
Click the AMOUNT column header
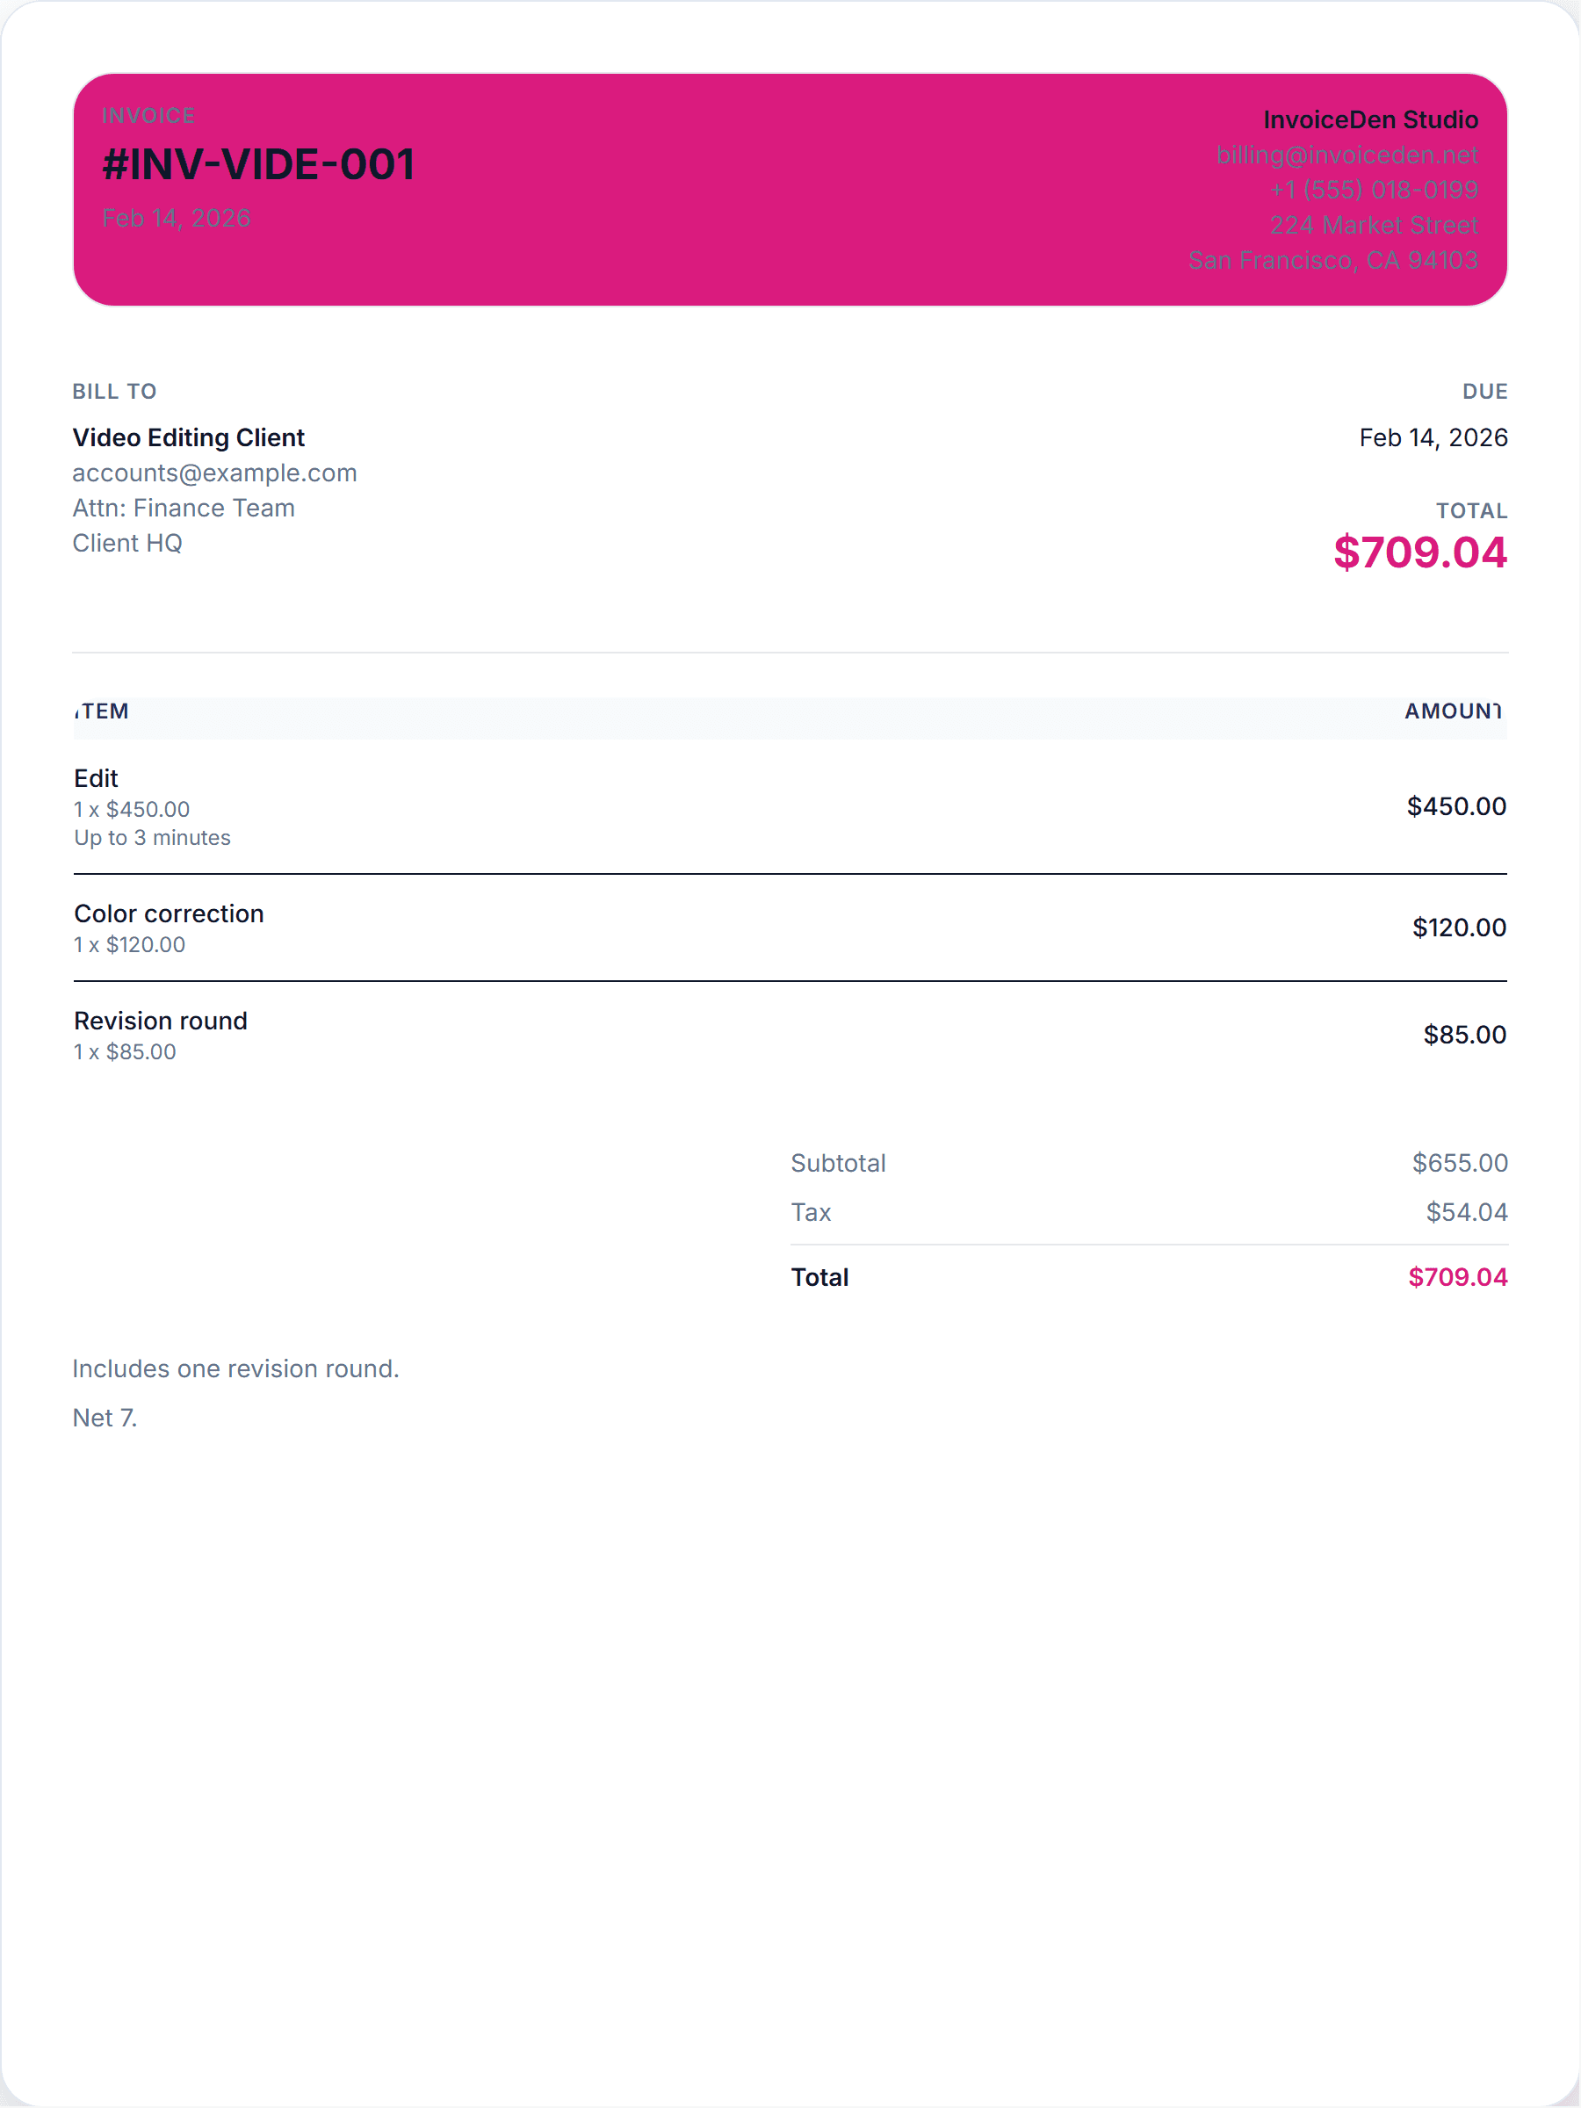(x=1453, y=711)
